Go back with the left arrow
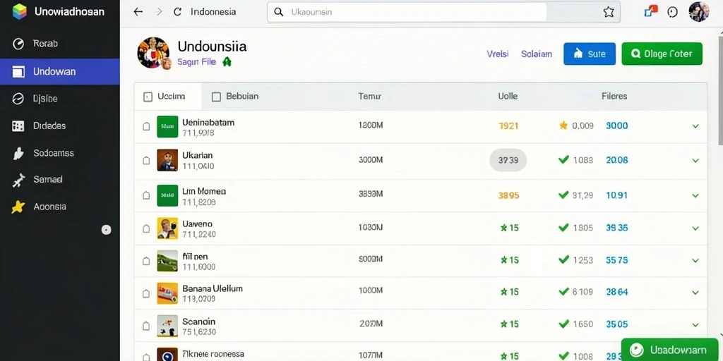This screenshot has width=723, height=361. [x=138, y=12]
